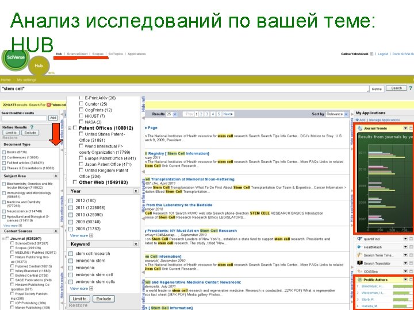
Task: Open the SciTopics tab
Action: 116,54
